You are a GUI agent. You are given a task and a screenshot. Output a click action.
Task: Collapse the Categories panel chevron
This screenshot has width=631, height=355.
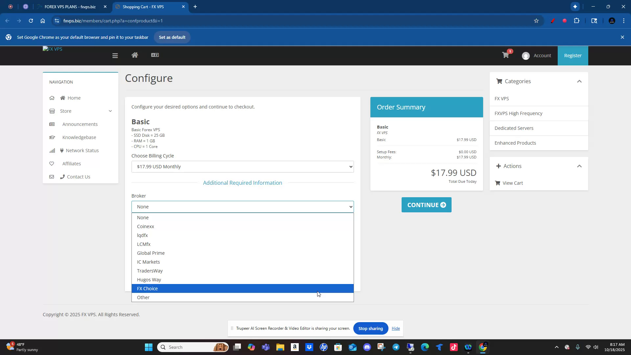pyautogui.click(x=579, y=81)
